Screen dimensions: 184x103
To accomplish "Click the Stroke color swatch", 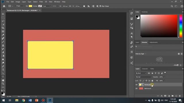I will (40, 6).
